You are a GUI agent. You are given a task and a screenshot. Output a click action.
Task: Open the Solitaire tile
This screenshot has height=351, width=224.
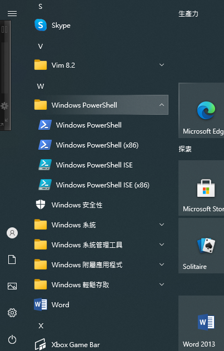[201, 246]
